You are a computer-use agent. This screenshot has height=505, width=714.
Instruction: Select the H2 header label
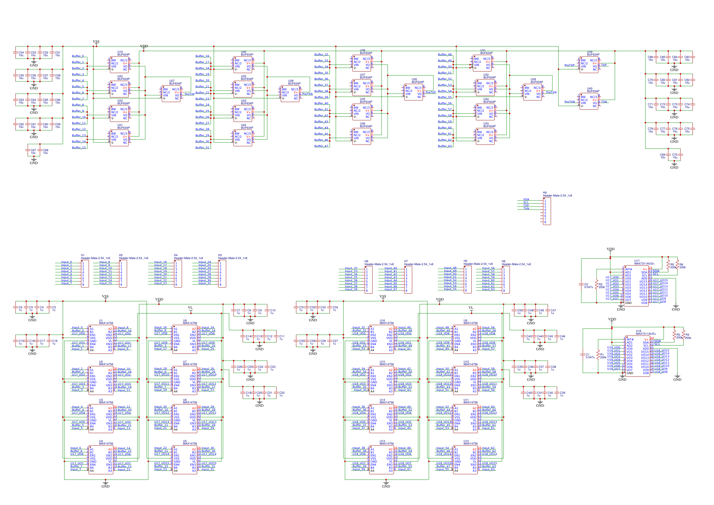pos(133,257)
